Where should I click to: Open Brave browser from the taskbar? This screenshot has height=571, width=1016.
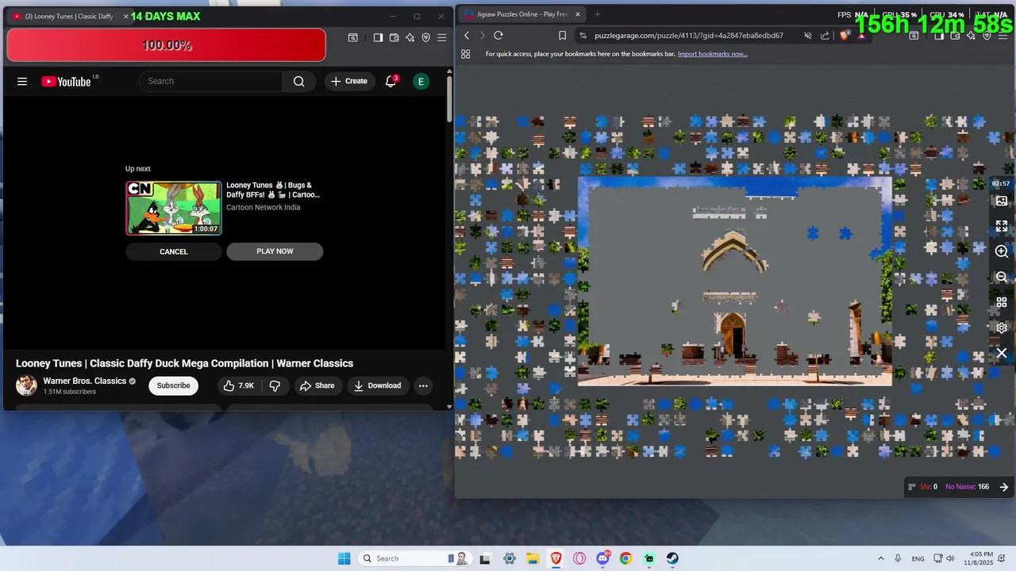556,558
